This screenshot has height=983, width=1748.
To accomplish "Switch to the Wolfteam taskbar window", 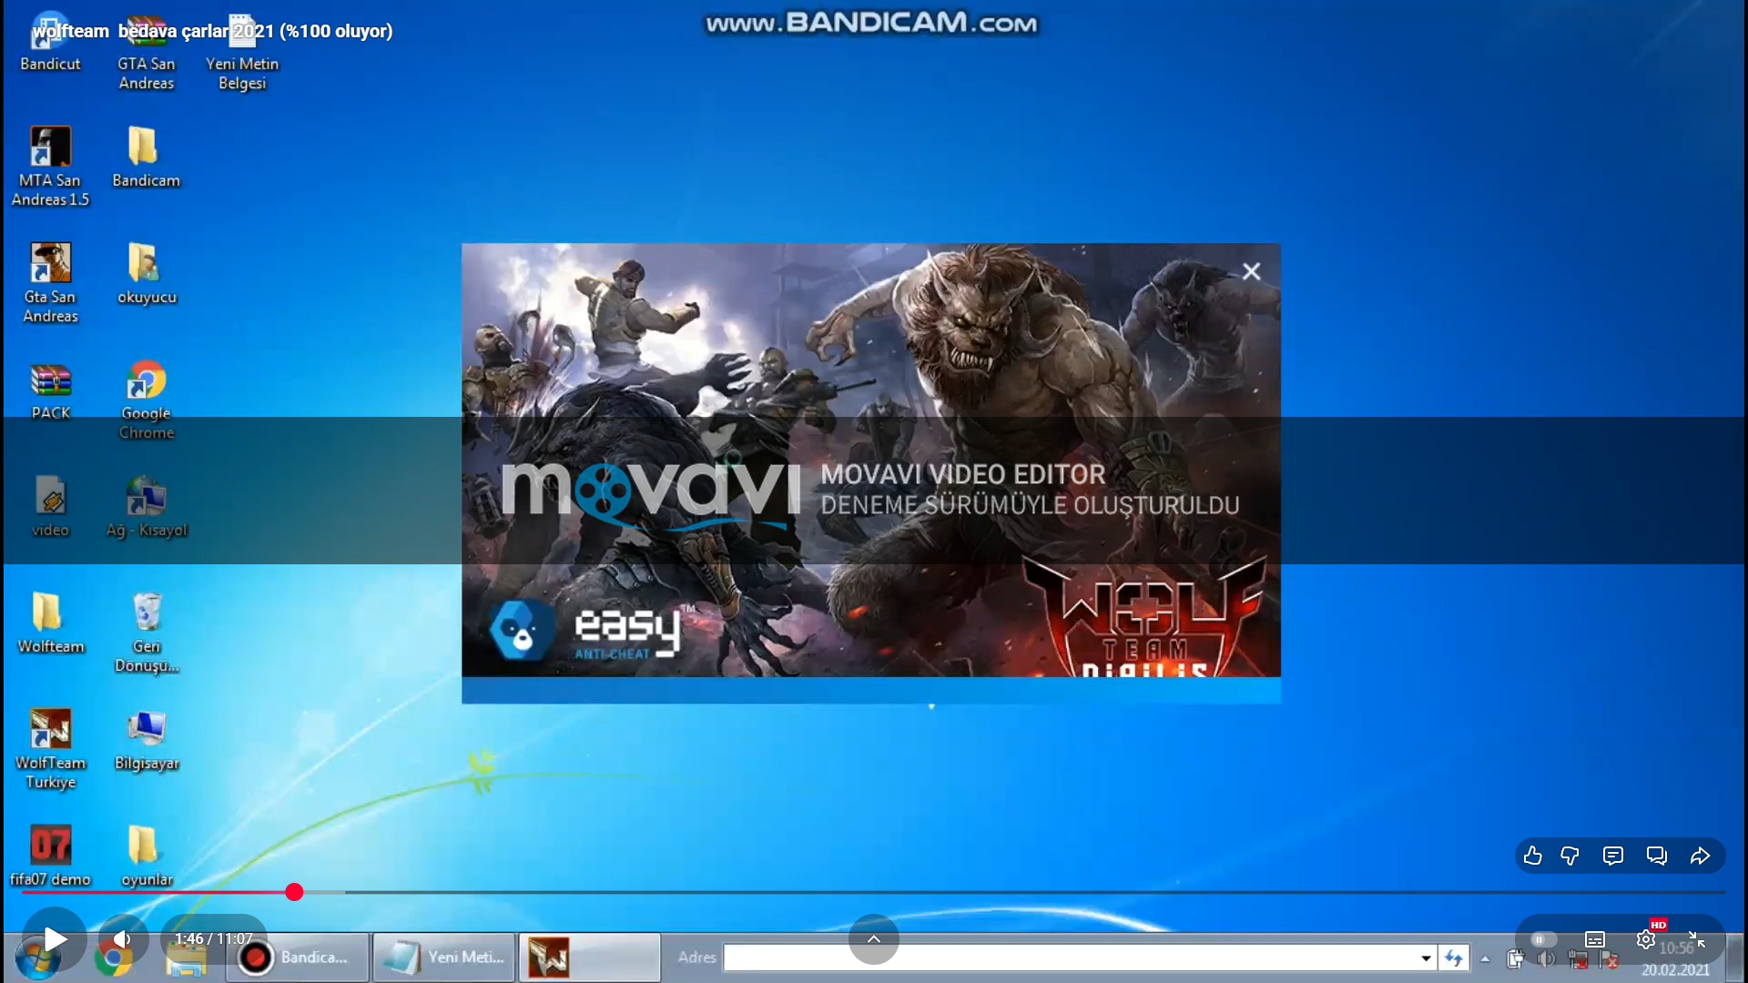I will pos(590,958).
